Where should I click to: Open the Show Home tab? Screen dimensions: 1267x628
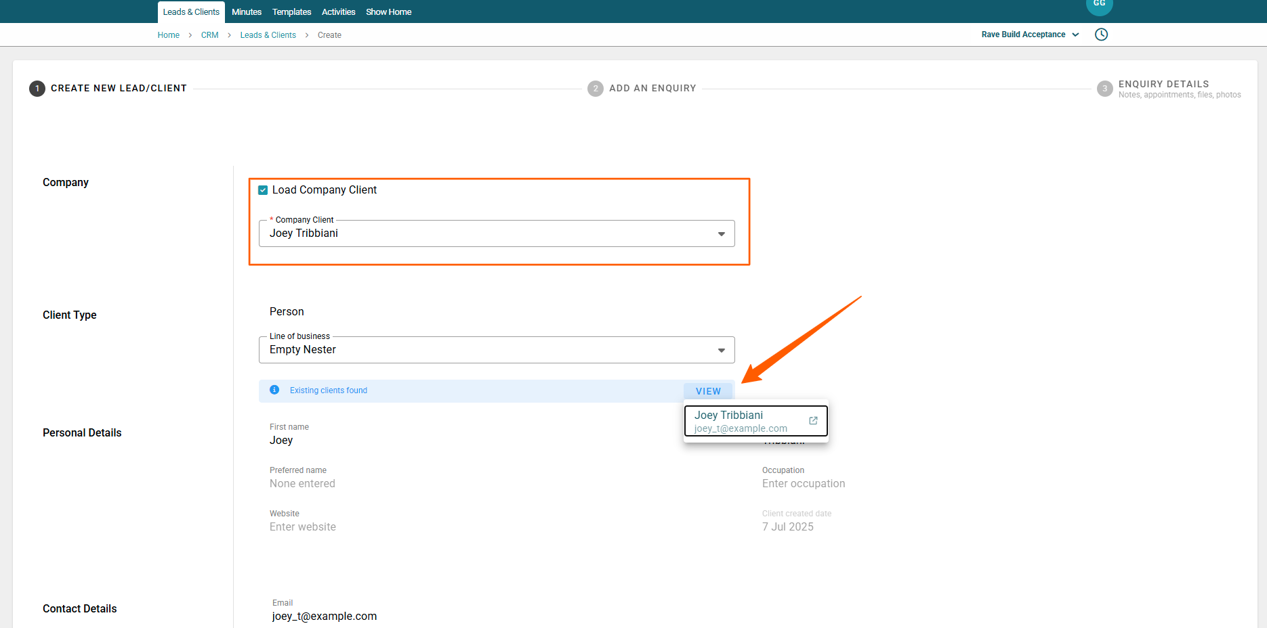388,12
